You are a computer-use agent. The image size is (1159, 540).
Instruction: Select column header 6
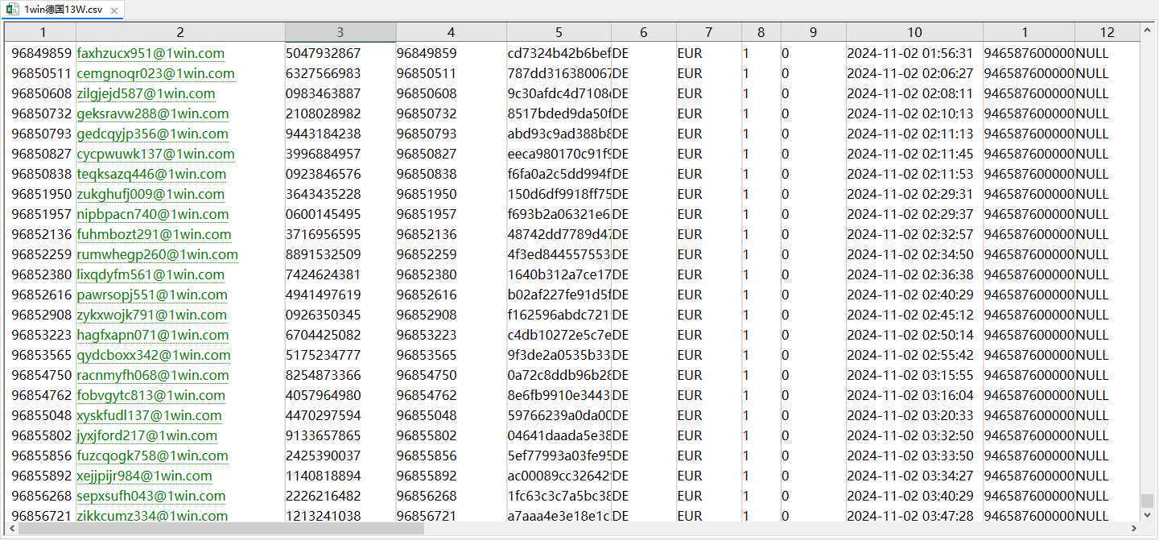644,32
